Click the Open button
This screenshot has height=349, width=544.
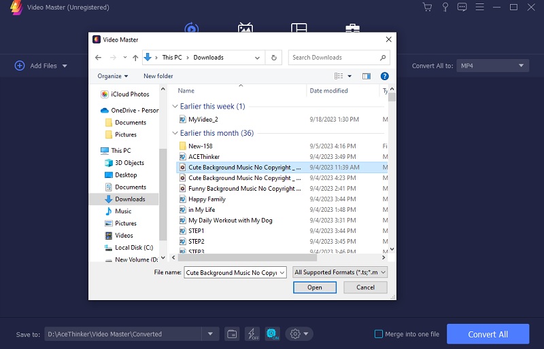(315, 287)
